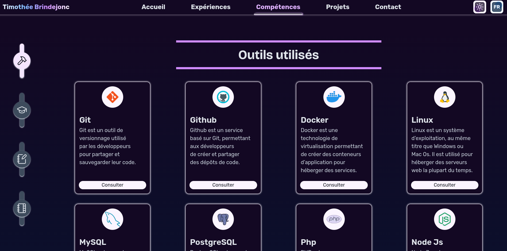Screen dimensions: 507x251
Task: Open the Projets navigation item
Action: 338,7
